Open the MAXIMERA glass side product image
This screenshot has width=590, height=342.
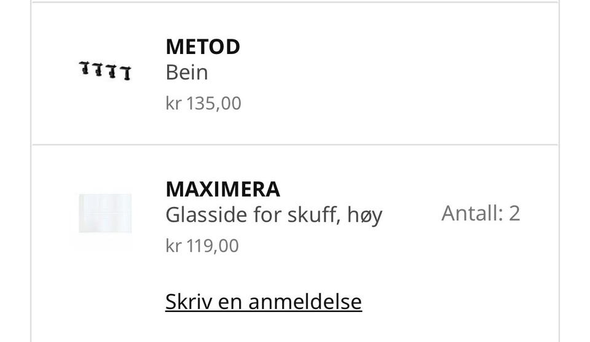coord(105,214)
